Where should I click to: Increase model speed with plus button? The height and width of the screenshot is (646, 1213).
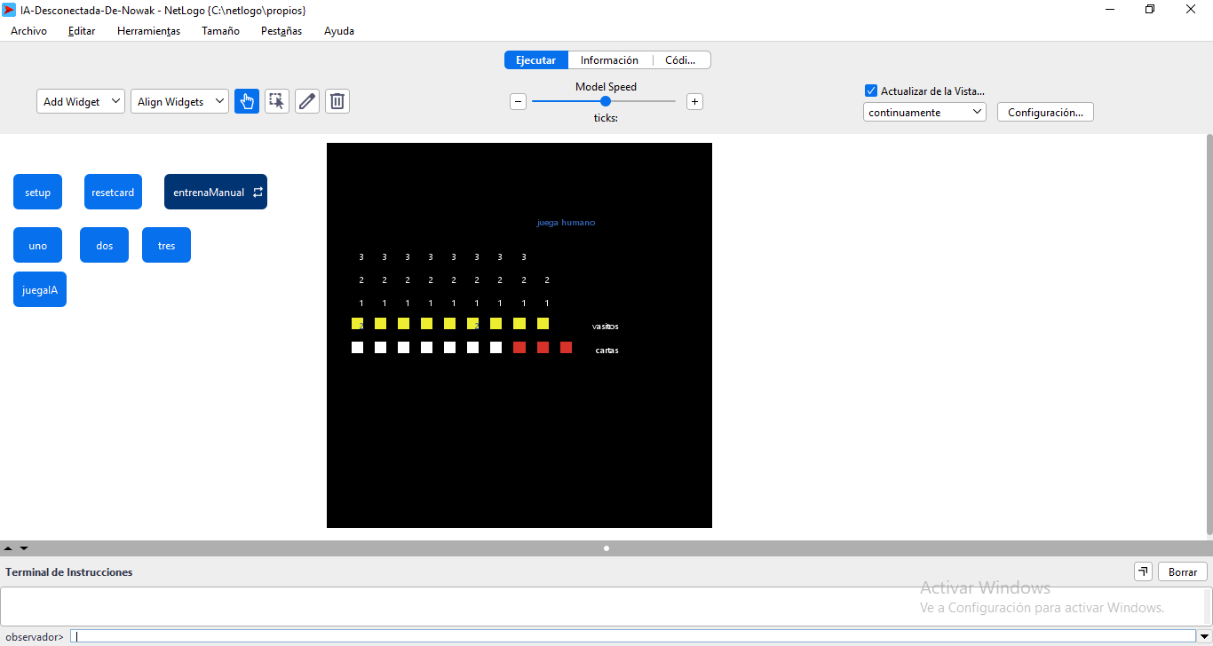coord(694,101)
